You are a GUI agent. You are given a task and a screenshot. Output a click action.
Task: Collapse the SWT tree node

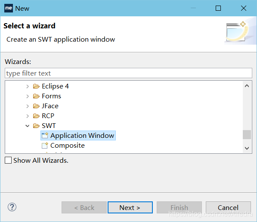[x=28, y=126]
